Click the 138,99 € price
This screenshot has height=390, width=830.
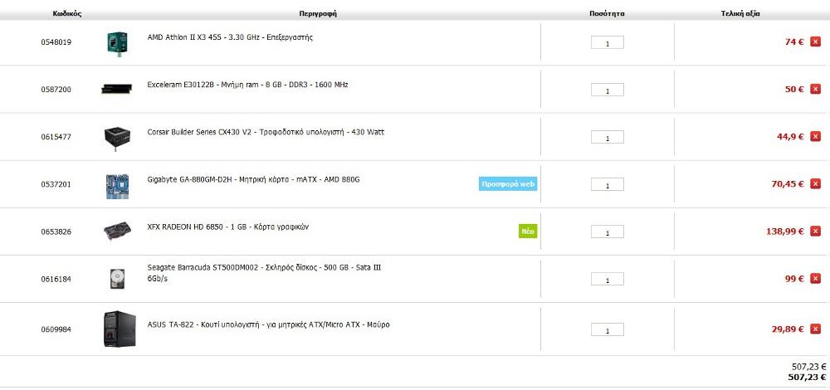pos(785,232)
